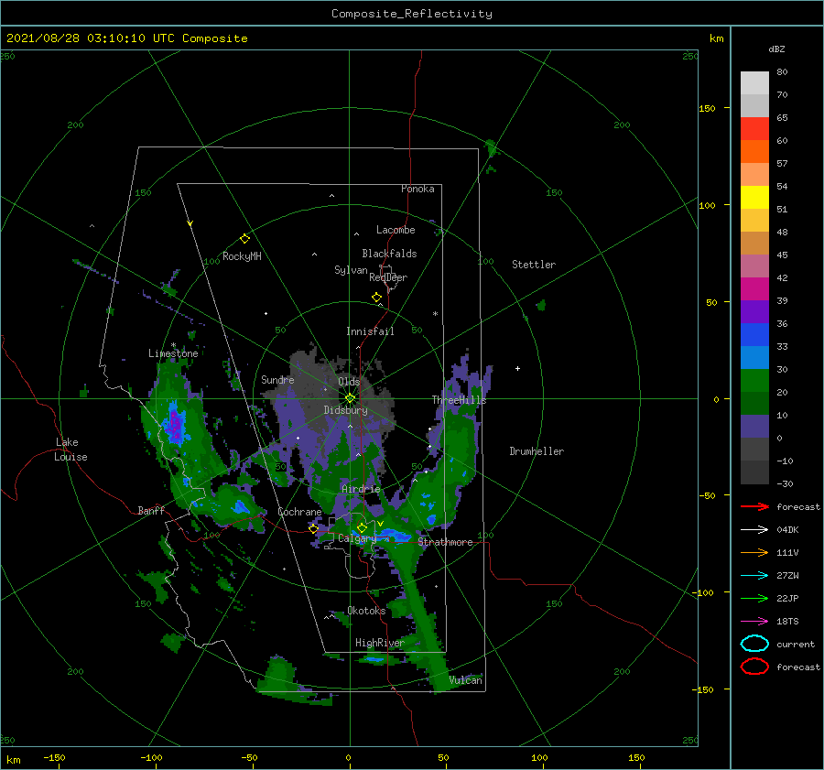This screenshot has height=770, width=824.
Task: Select the 10 dBZ slate purple swatch
Action: pyautogui.click(x=754, y=427)
